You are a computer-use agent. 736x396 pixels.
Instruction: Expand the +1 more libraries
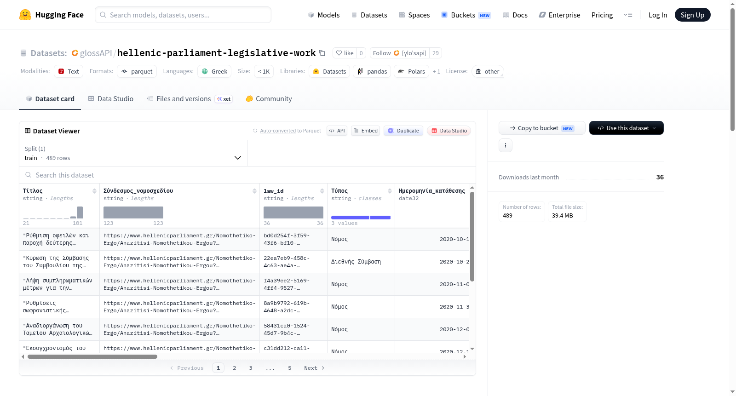(437, 72)
